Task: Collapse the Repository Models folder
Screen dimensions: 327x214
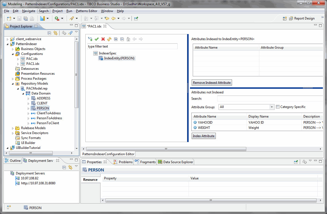Action: 13,84
